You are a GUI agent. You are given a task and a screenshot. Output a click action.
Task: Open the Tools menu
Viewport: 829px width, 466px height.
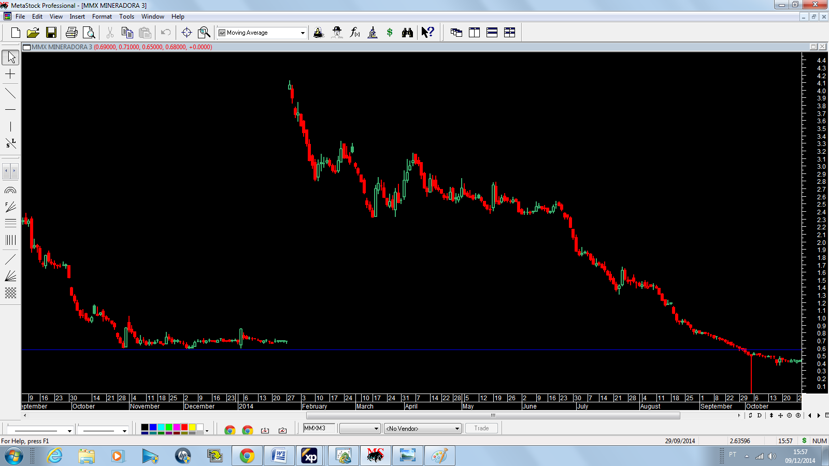(126, 17)
